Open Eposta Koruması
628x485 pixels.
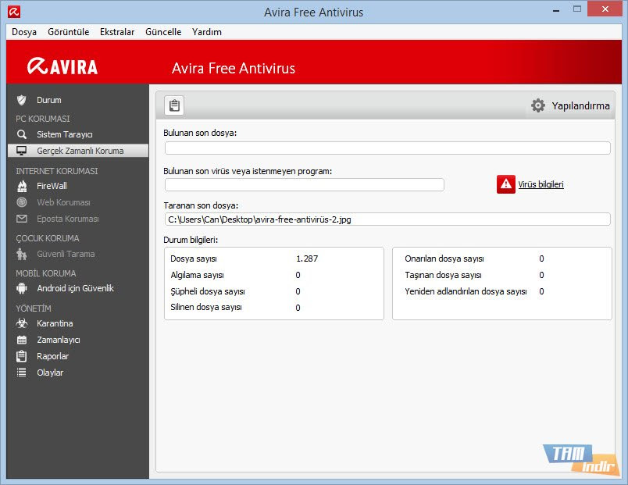coord(68,219)
